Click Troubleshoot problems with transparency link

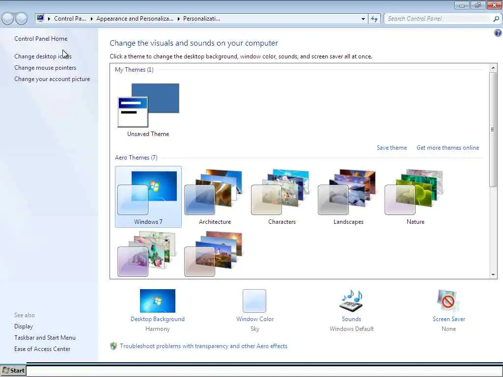(x=203, y=346)
